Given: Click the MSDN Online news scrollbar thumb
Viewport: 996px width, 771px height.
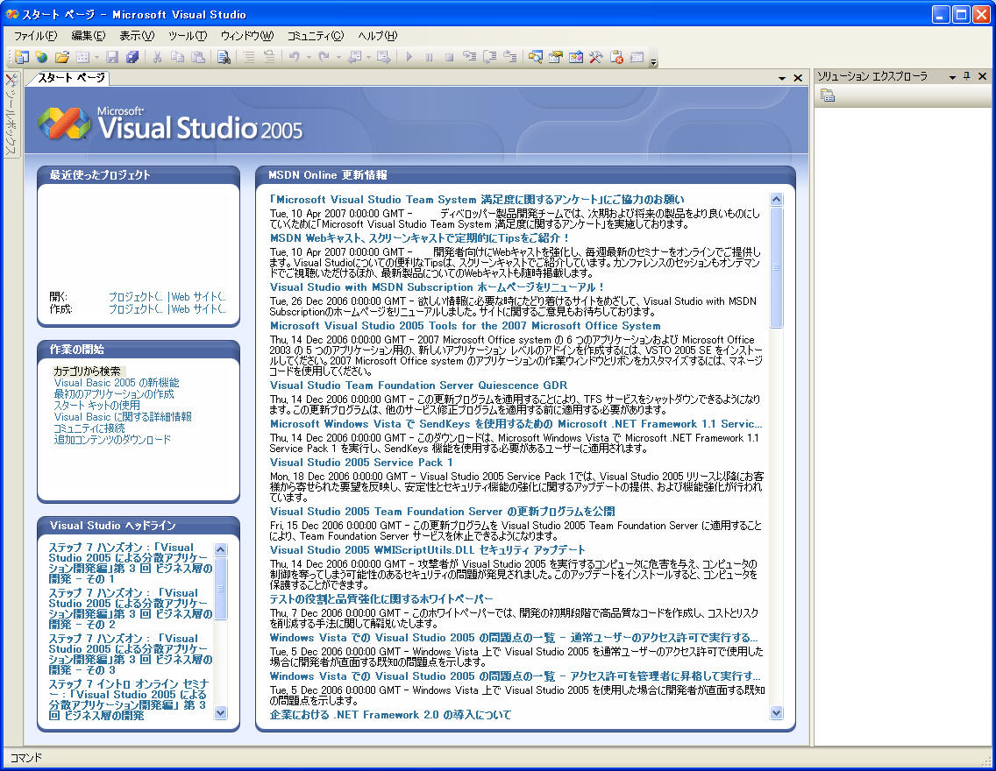Looking at the screenshot, I should click(776, 267).
